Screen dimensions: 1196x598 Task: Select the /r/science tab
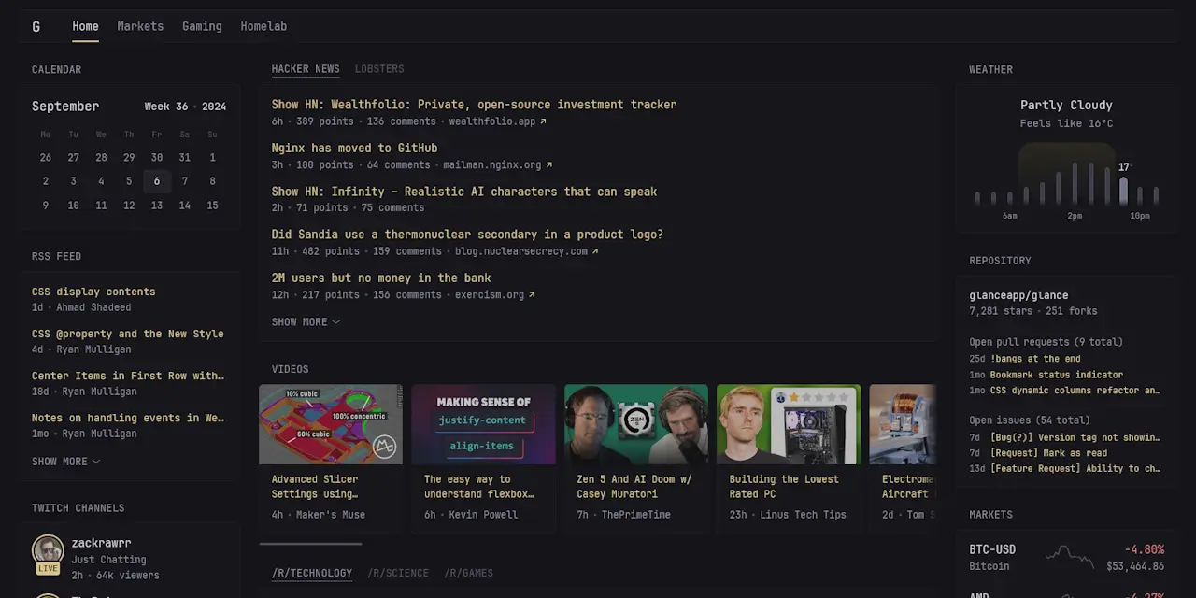click(x=398, y=574)
